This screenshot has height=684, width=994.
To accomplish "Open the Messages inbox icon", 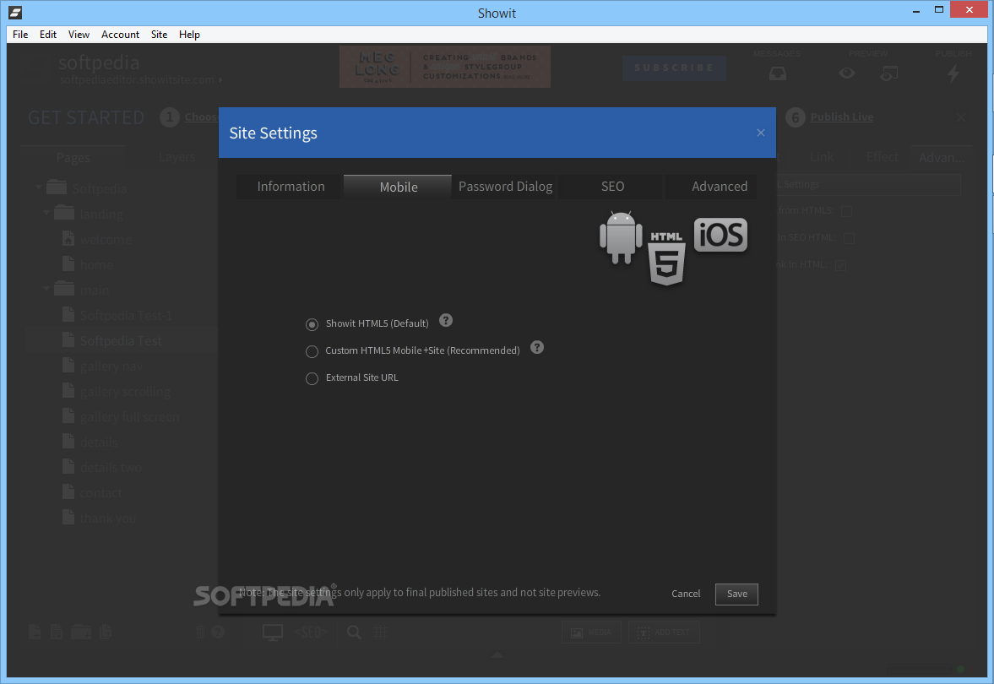I will click(x=777, y=73).
